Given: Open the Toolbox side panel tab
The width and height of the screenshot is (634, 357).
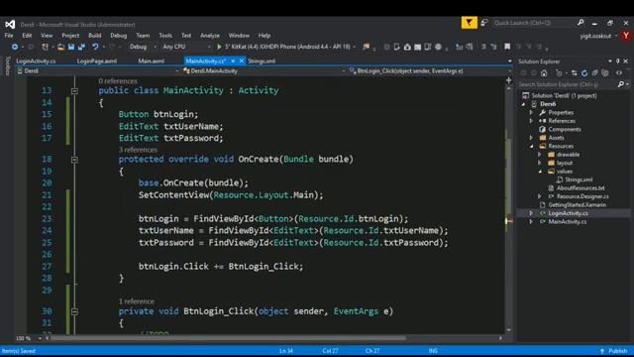Looking at the screenshot, I should 7,66.
